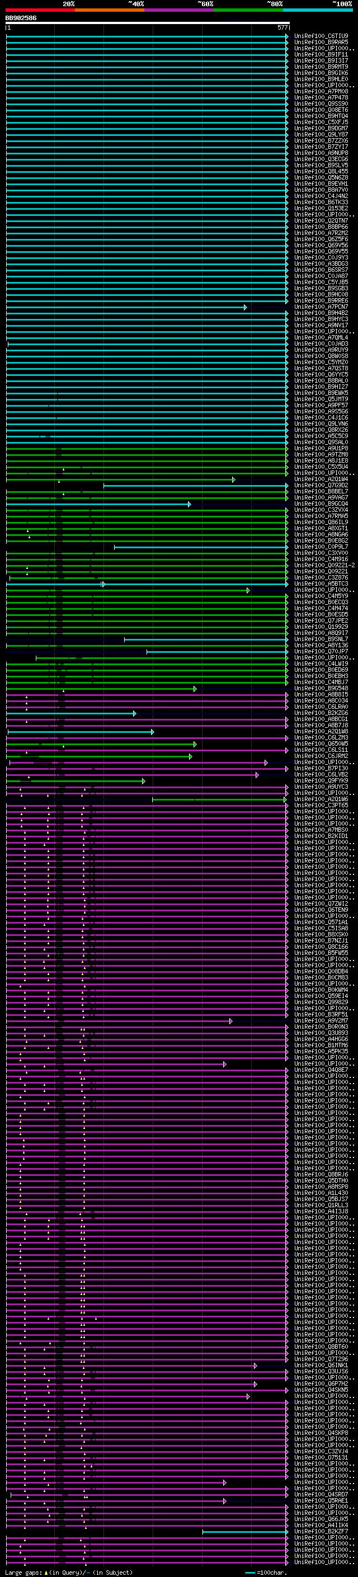
Task: Click the UniRef100_C5XFJ5 entry
Action: pyautogui.click(x=321, y=122)
